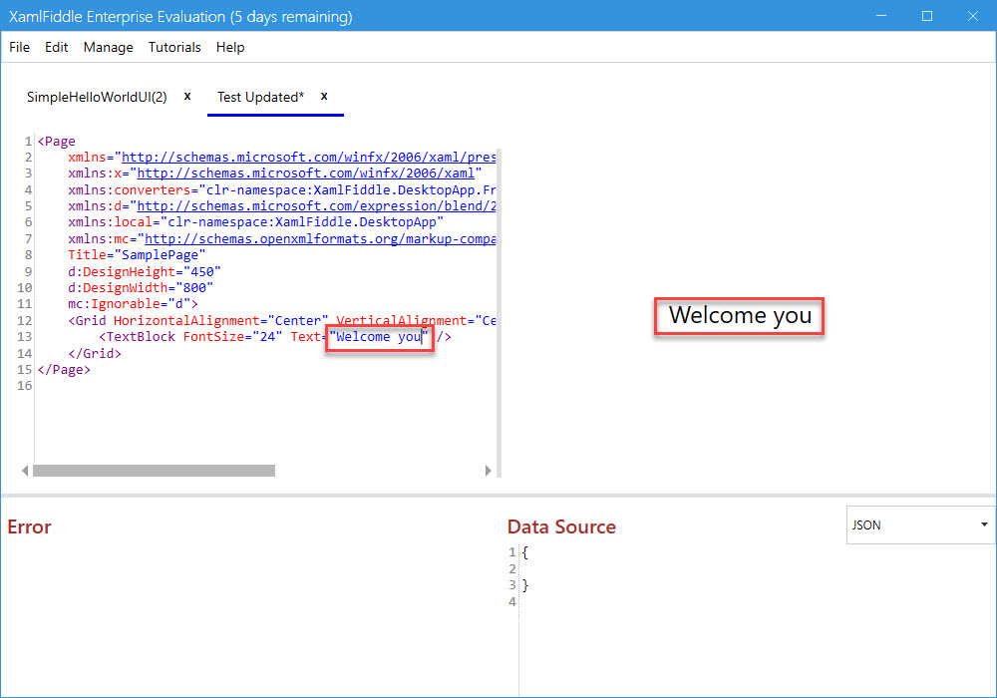Click the closing </Page> tag

coord(64,369)
